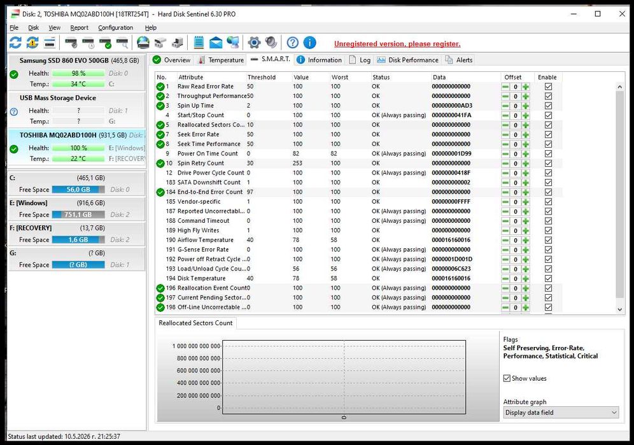This screenshot has width=634, height=445.
Task: Select the Load/Unload Cycle Count row
Action: pos(358,269)
